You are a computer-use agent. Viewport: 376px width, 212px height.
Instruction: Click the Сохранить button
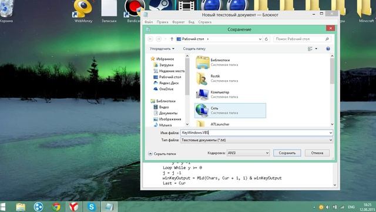click(287, 153)
